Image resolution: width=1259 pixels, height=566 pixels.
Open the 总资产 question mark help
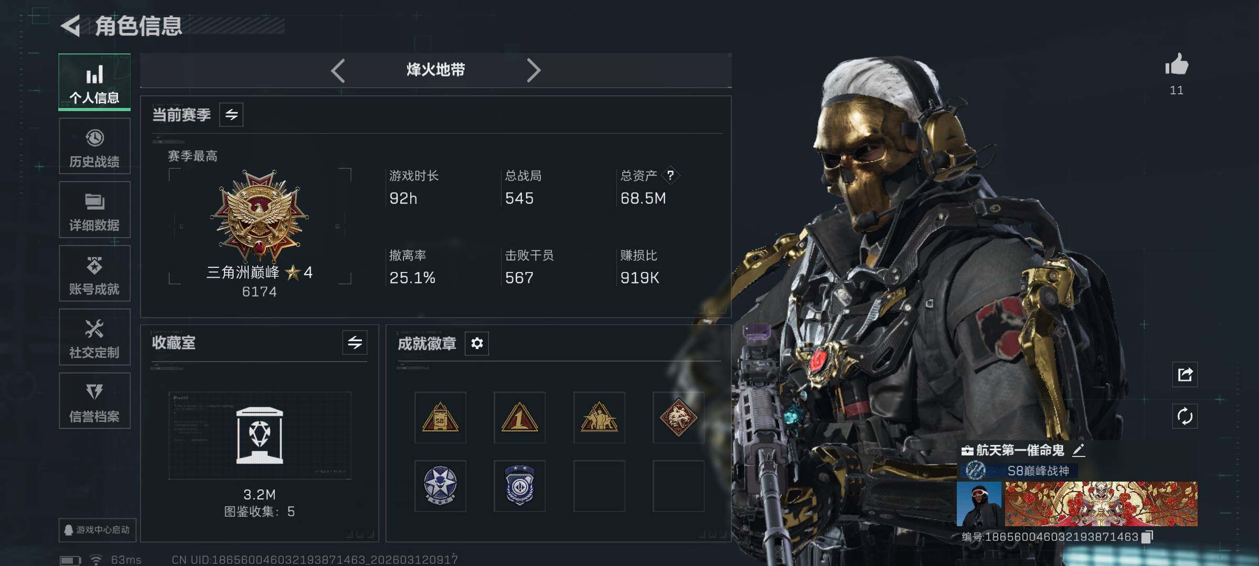pos(670,176)
